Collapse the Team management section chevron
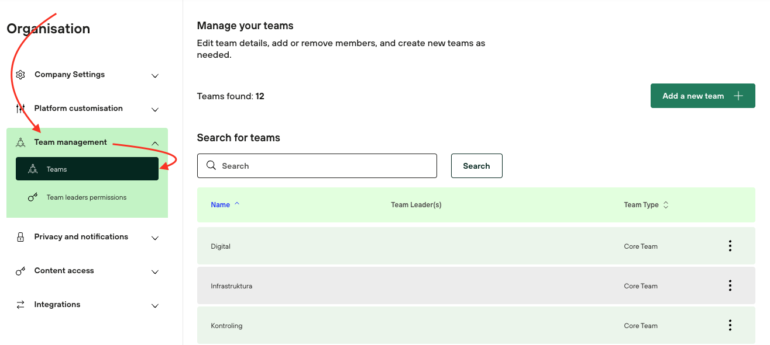Viewport: 770px width, 345px height. coord(155,143)
